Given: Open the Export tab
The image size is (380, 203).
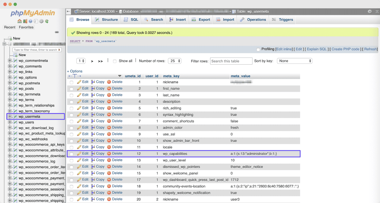Looking at the screenshot, I should 201,20.
